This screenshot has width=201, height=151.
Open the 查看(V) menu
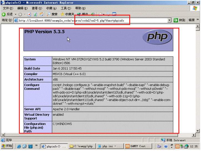(x=37, y=8)
